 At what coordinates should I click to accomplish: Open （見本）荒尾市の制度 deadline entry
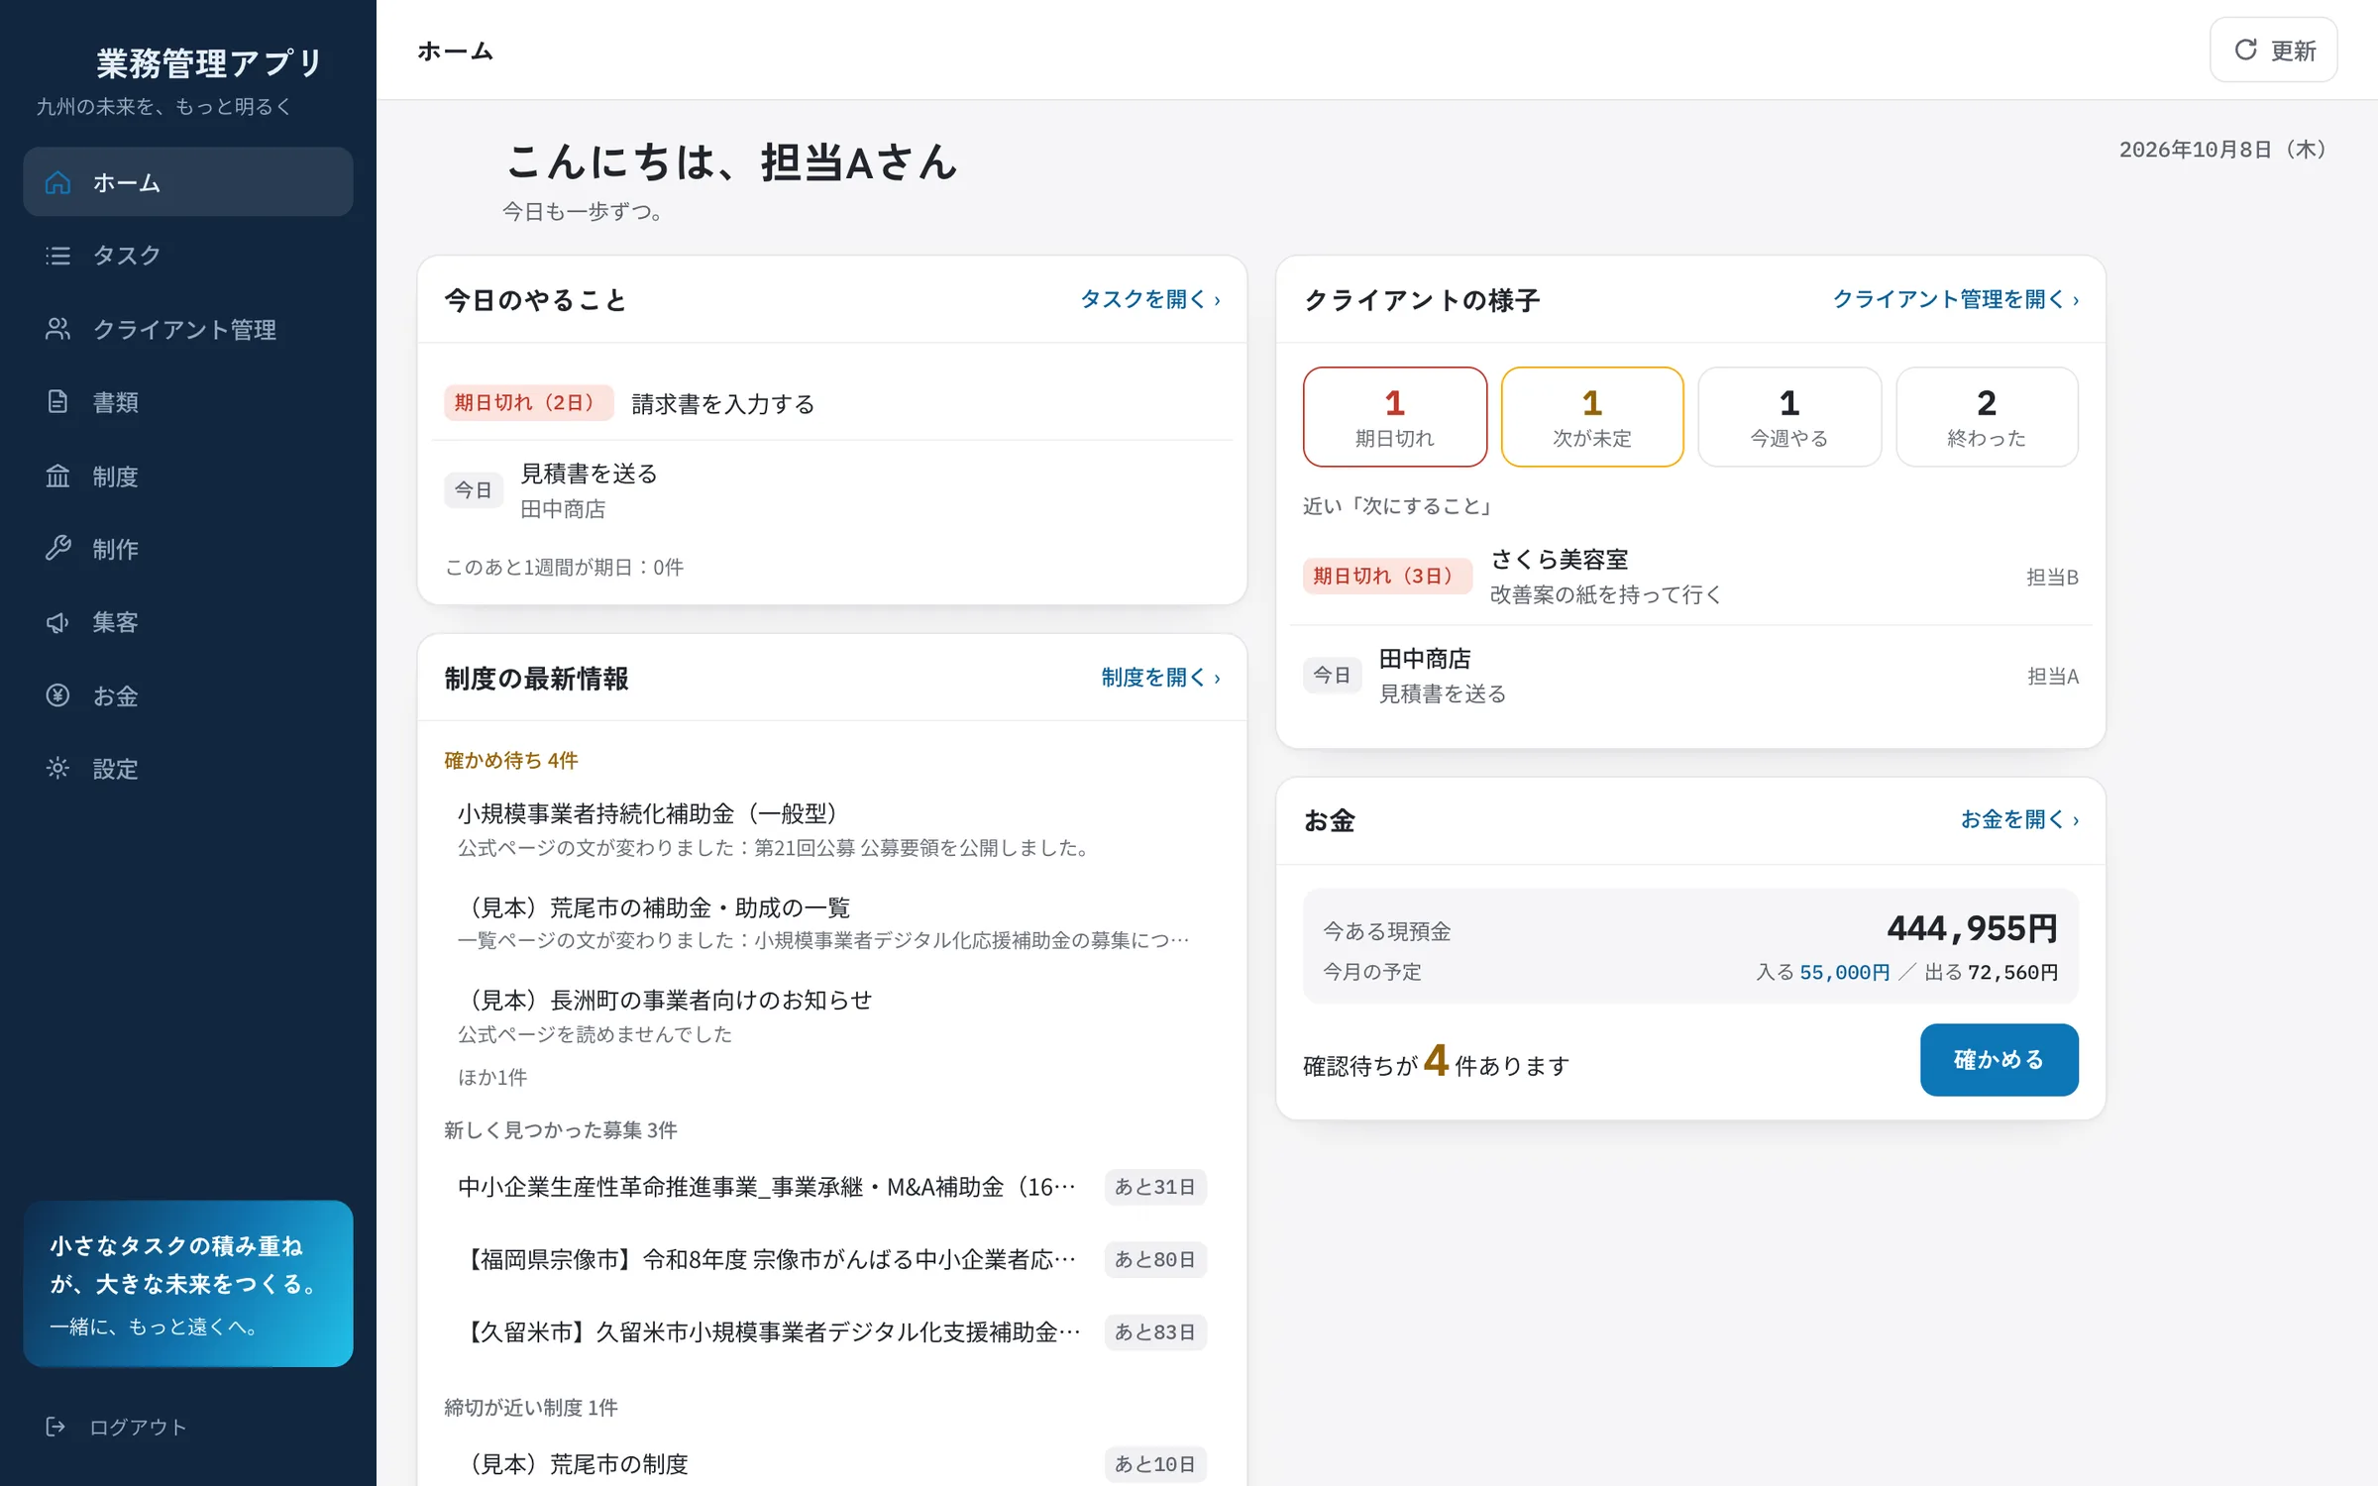[x=832, y=1464]
